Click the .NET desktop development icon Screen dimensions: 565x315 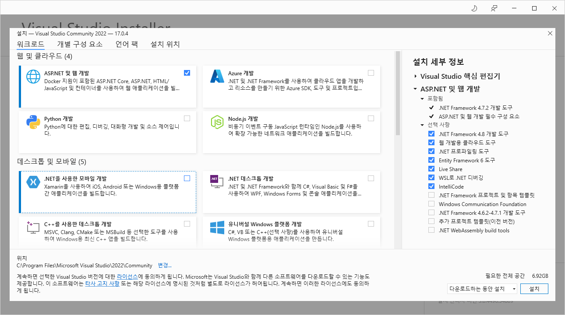pyautogui.click(x=217, y=182)
